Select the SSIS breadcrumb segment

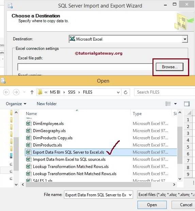71,92
